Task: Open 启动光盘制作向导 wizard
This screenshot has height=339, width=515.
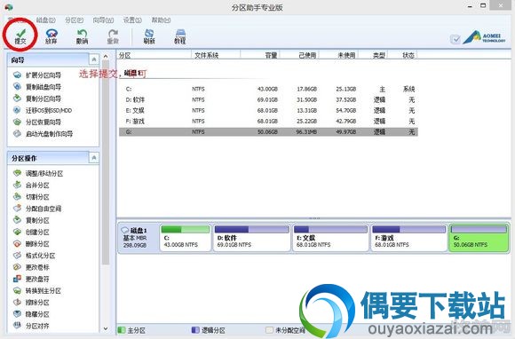Action: (x=43, y=134)
